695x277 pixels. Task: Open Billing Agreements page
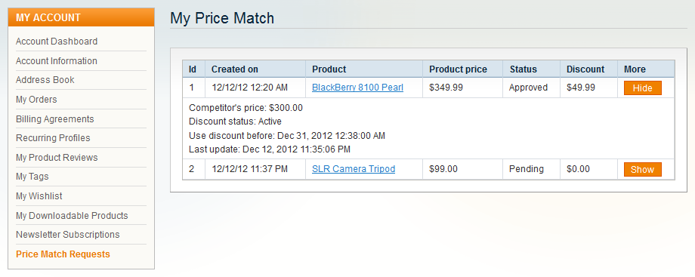(55, 118)
